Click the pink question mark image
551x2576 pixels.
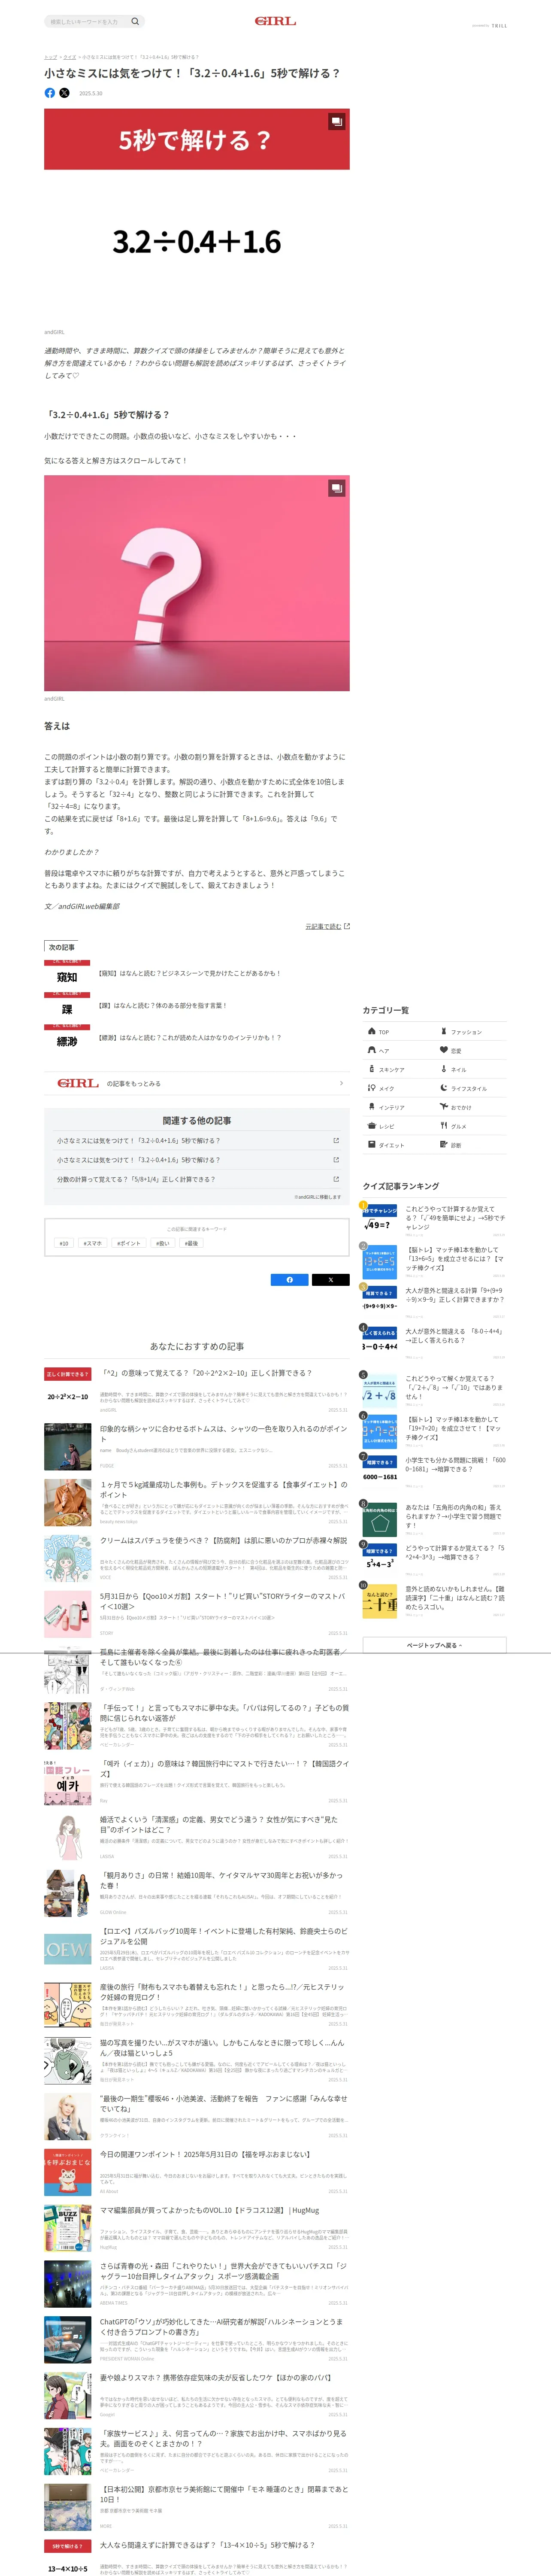tap(197, 583)
